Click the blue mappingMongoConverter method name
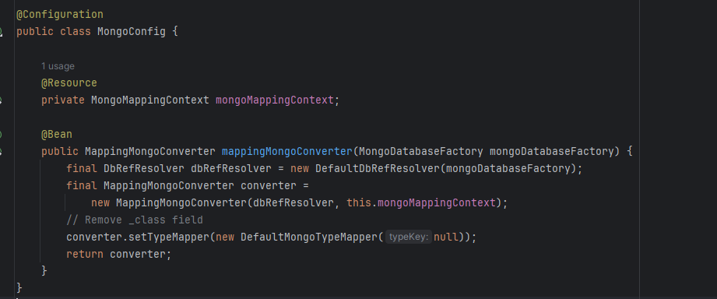The image size is (717, 299). (x=287, y=151)
